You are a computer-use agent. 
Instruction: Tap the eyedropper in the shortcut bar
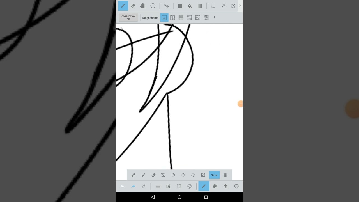[x=134, y=175]
